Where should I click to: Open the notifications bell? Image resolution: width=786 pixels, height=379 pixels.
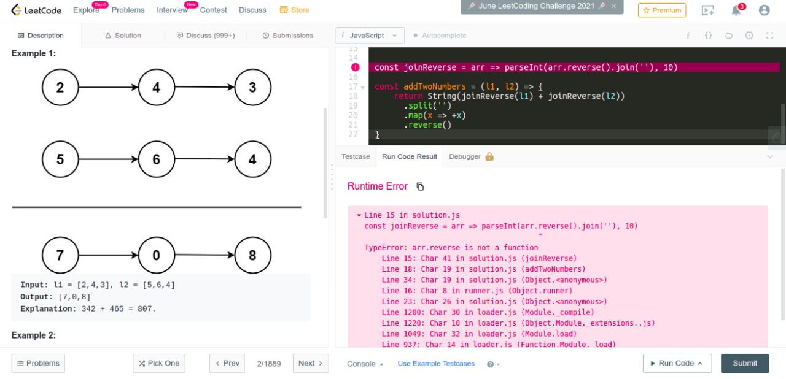736,10
